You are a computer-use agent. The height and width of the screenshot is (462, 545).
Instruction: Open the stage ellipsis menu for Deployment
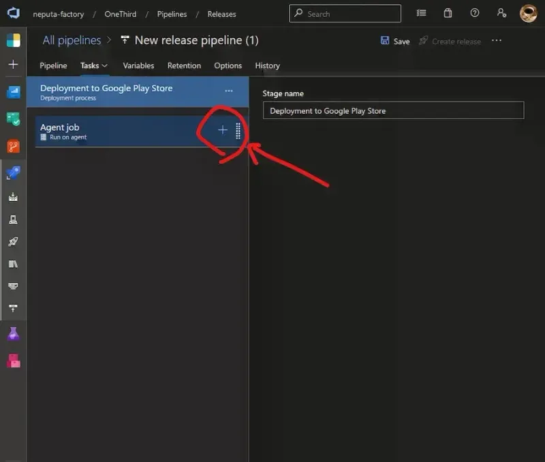click(x=229, y=91)
